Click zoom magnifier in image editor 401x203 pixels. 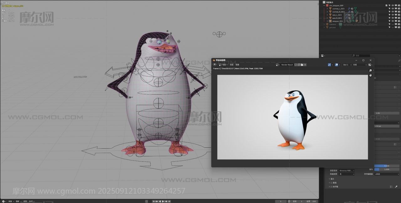(370, 71)
